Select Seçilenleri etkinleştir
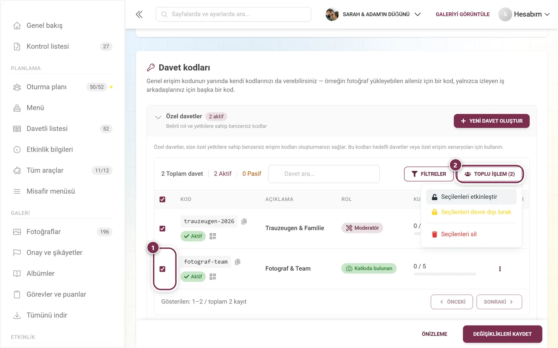The width and height of the screenshot is (558, 348). pyautogui.click(x=471, y=197)
